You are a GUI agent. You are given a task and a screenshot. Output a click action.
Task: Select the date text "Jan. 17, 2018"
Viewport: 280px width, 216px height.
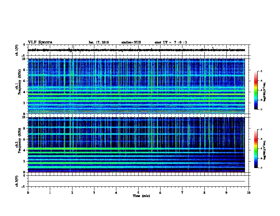coord(99,42)
